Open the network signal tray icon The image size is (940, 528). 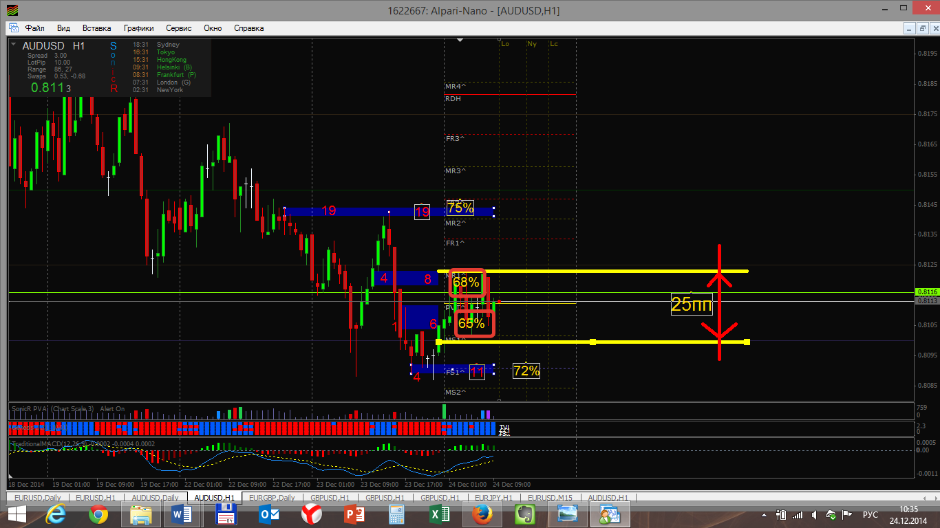tap(799, 514)
